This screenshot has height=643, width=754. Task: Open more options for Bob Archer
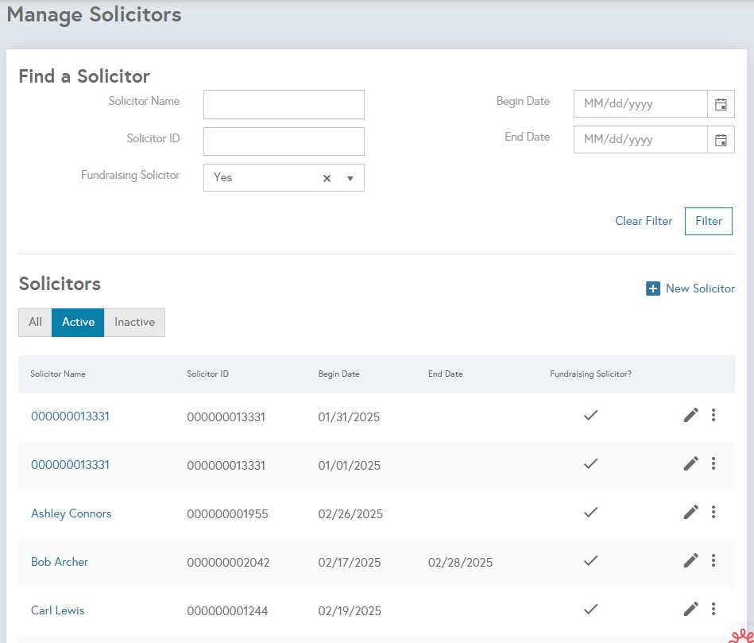[x=713, y=560]
